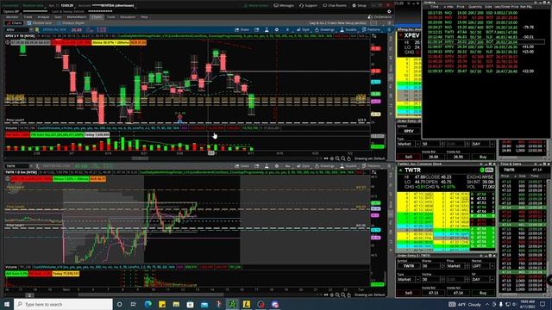This screenshot has width=552, height=310.
Task: Open Chat Rooms
Action: [335, 6]
